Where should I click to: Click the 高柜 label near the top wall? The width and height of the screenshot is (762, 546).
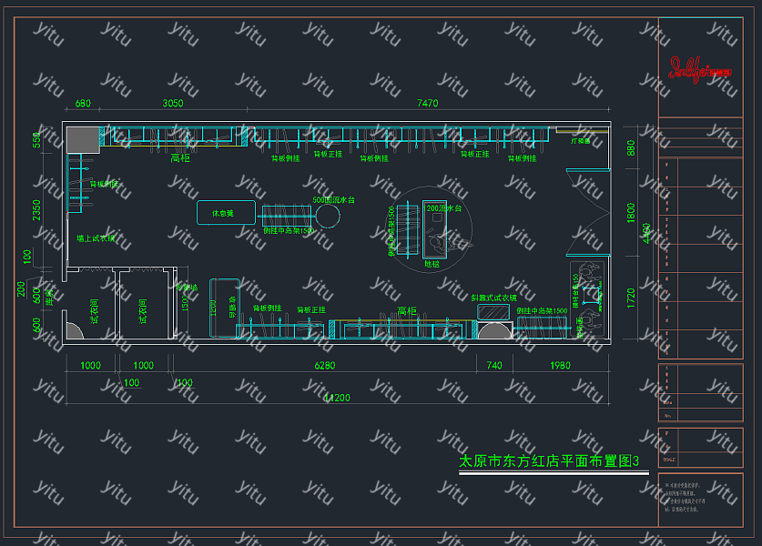pyautogui.click(x=179, y=157)
